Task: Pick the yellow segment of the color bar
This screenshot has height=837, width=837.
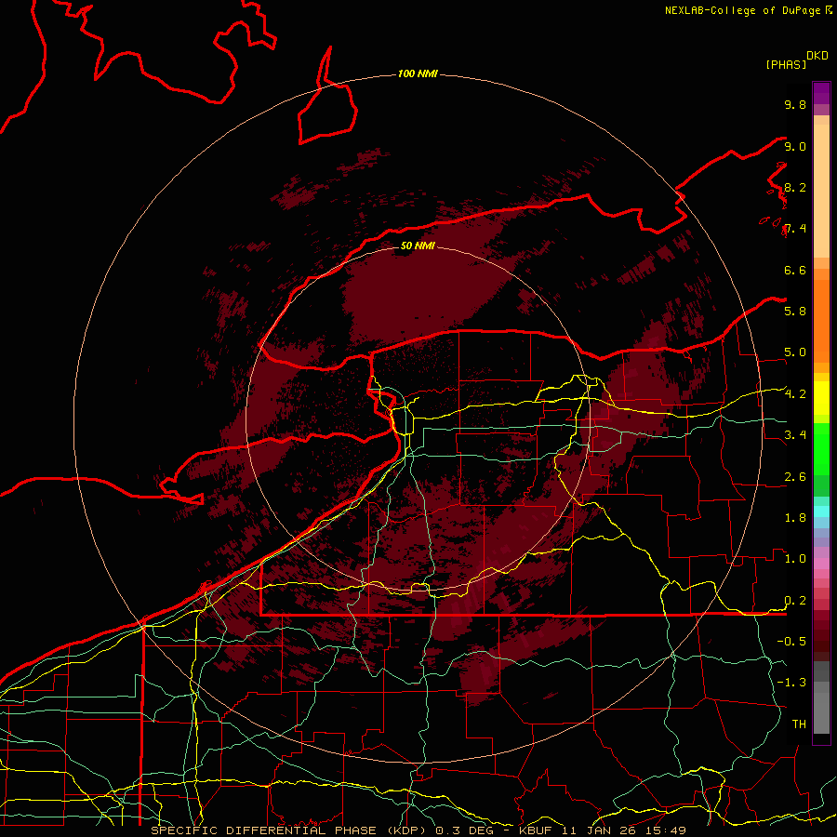Action: [821, 398]
